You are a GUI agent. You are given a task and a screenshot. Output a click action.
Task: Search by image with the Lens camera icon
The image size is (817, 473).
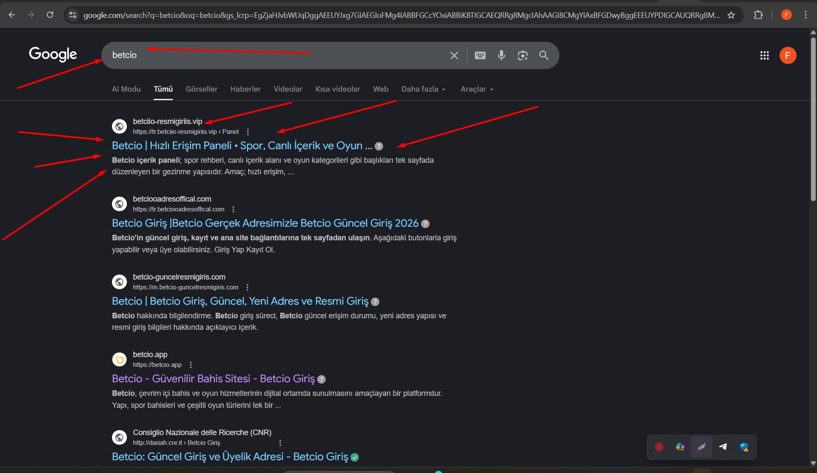pyautogui.click(x=523, y=55)
